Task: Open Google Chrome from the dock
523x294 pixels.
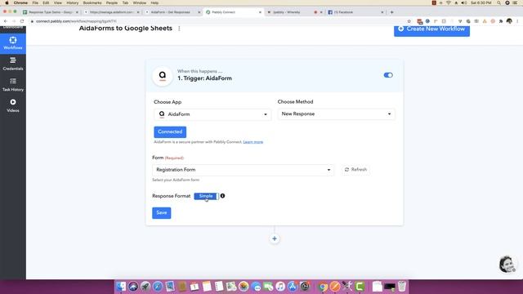Action: click(x=323, y=286)
